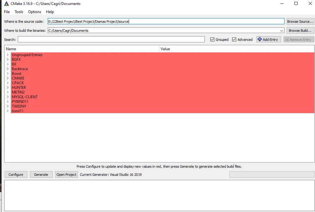Open the Tools menu
The width and height of the screenshot is (315, 212).
coord(19,12)
